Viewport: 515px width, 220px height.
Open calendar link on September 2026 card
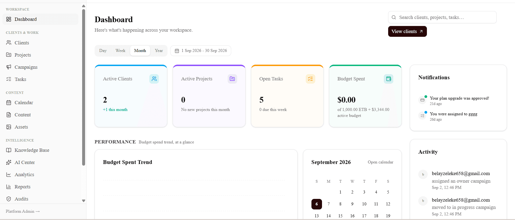coord(380,162)
